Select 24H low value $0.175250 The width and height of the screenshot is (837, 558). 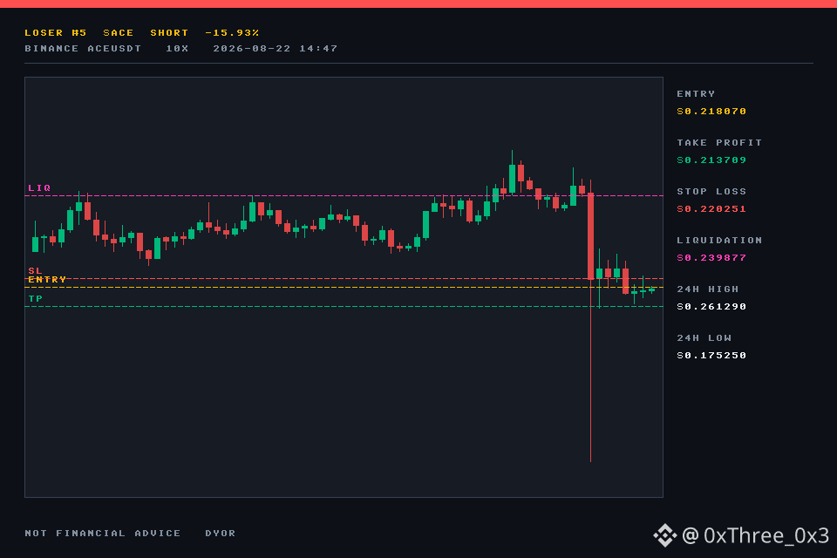click(x=711, y=355)
